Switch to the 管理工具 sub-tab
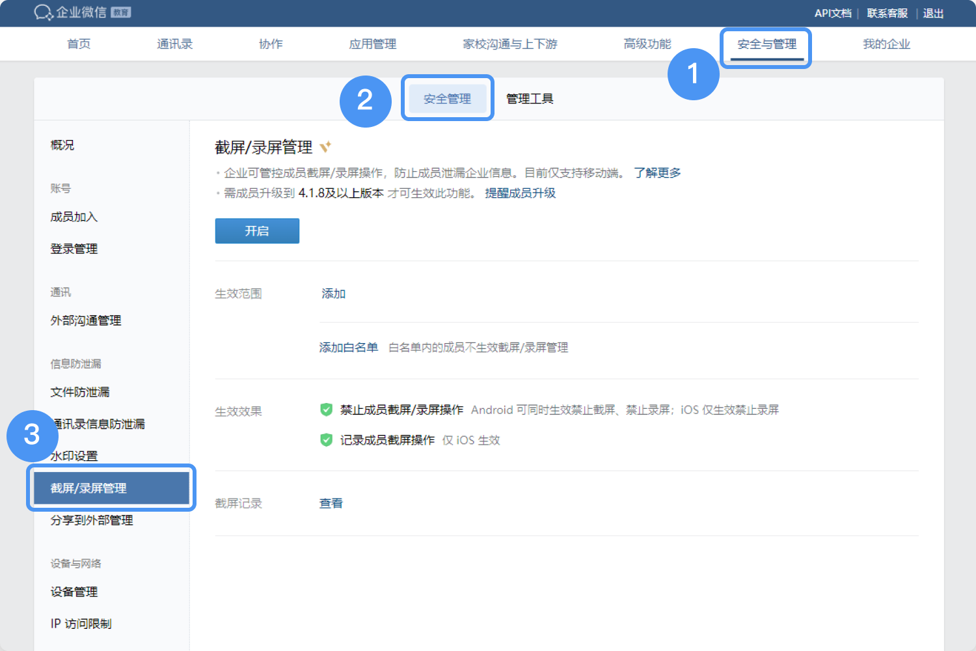 [530, 99]
